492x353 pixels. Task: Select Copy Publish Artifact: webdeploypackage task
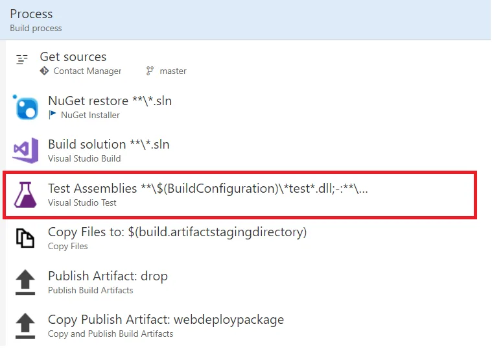(165, 319)
